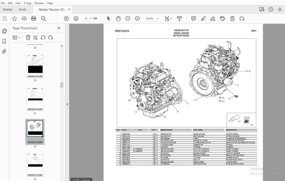Close the Wacker Neuson document tab
285x181 pixels.
[69, 10]
